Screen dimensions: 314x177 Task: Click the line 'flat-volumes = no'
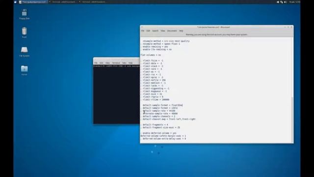151,55
